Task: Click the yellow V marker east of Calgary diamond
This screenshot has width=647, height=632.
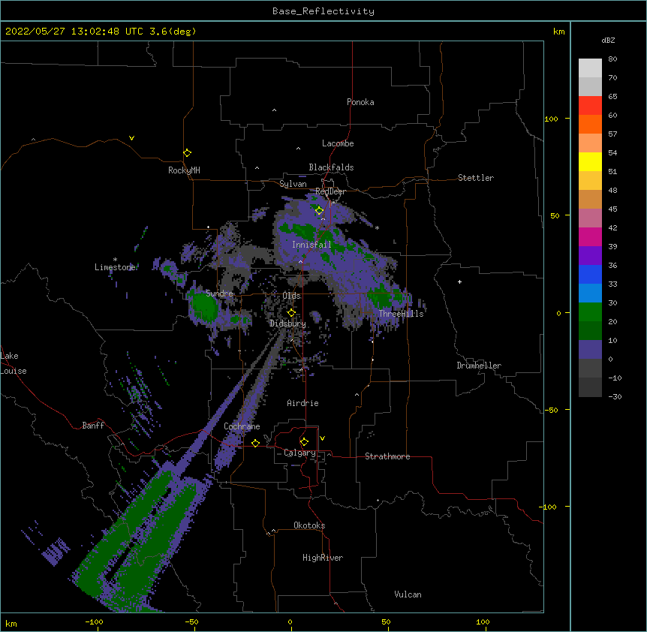Action: click(322, 438)
